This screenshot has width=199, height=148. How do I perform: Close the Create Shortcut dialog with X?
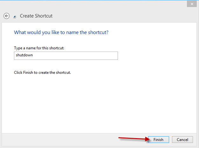click(x=192, y=4)
